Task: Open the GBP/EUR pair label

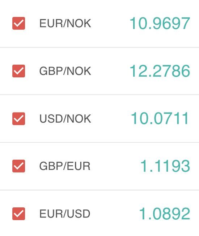Action: 65,166
